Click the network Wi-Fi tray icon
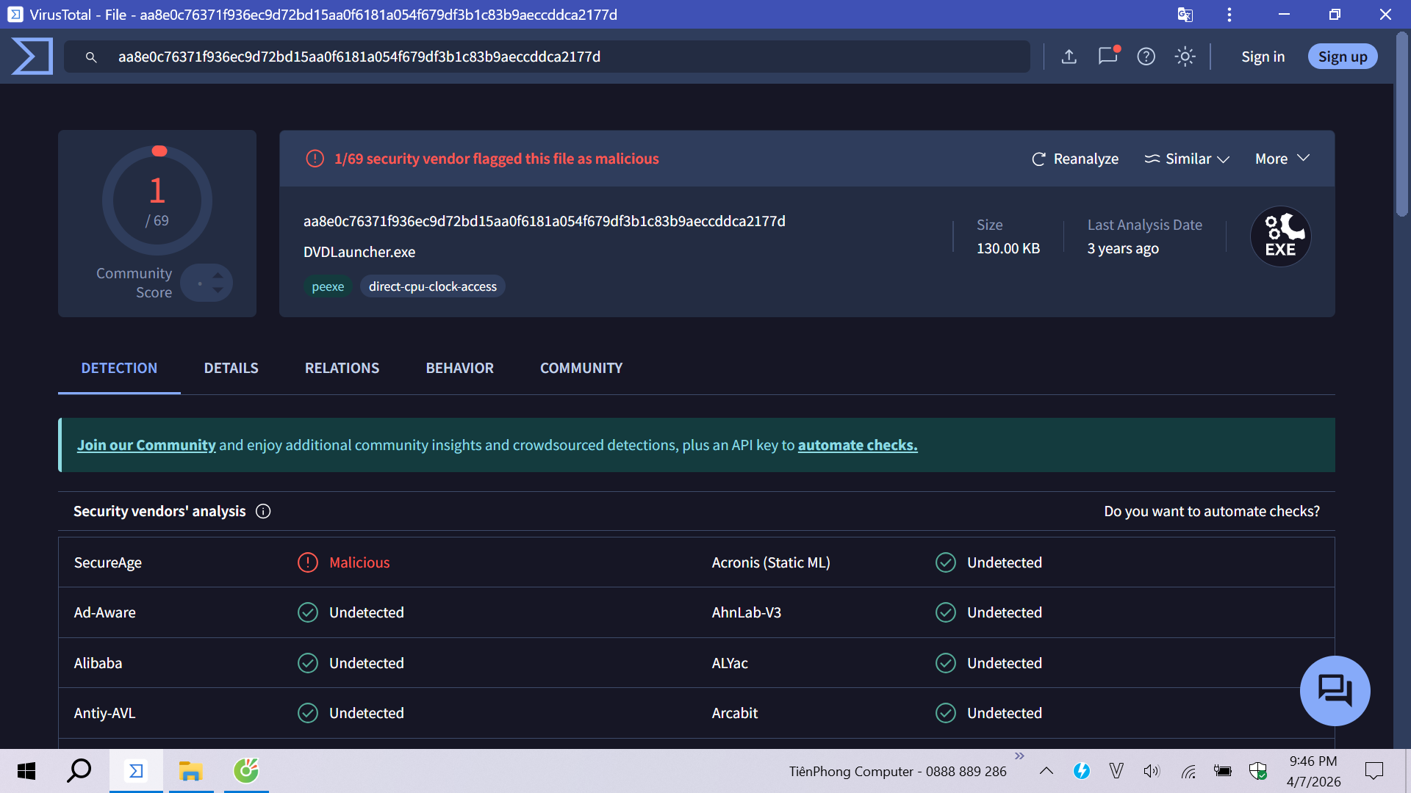1411x793 pixels. (x=1188, y=771)
